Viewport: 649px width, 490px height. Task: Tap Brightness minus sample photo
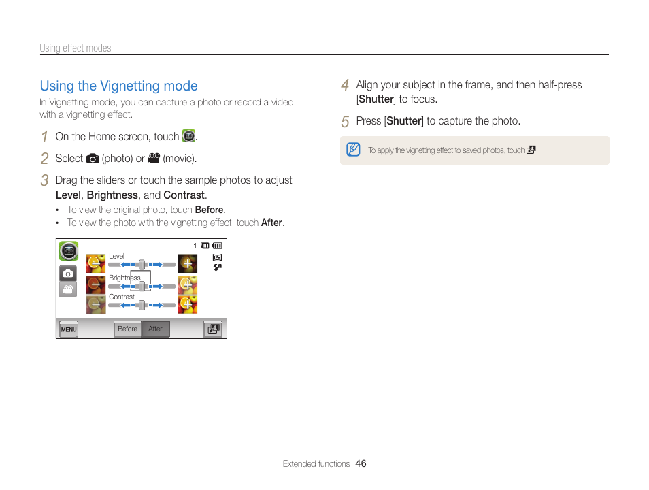point(96,285)
